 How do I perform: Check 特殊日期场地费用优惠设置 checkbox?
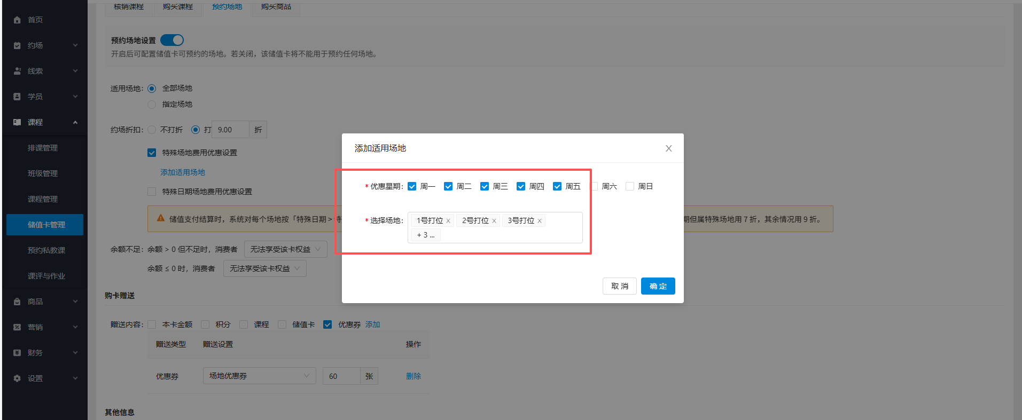pos(152,192)
